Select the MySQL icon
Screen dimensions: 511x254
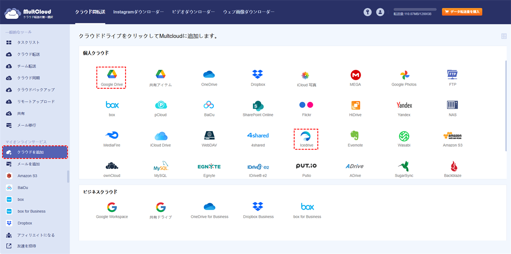(161, 169)
